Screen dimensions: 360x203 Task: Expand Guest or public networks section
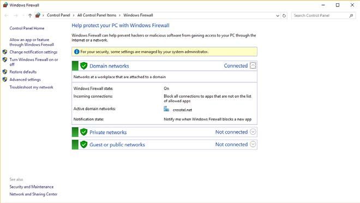click(x=253, y=144)
